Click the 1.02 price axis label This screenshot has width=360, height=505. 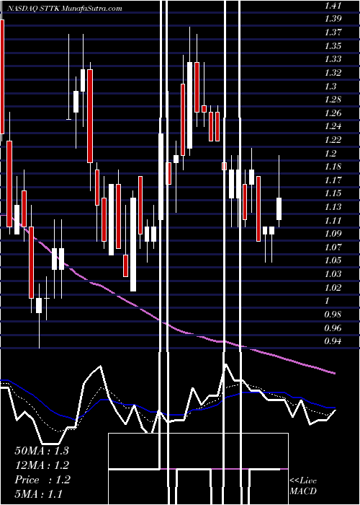pos(333,287)
